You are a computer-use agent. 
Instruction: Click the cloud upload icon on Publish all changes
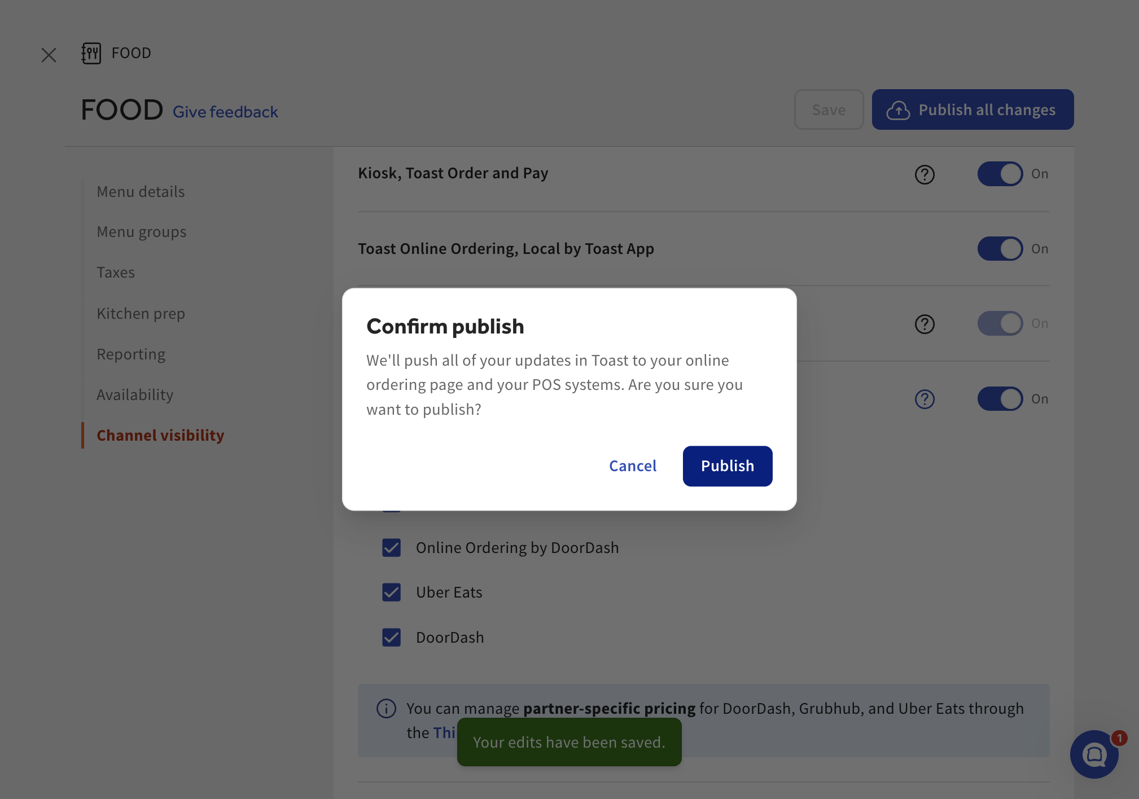[898, 110]
